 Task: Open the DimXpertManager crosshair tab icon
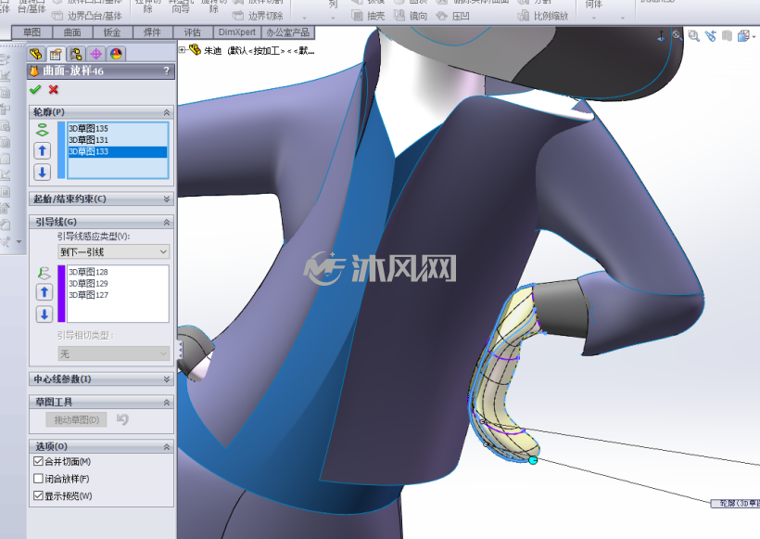(x=96, y=54)
